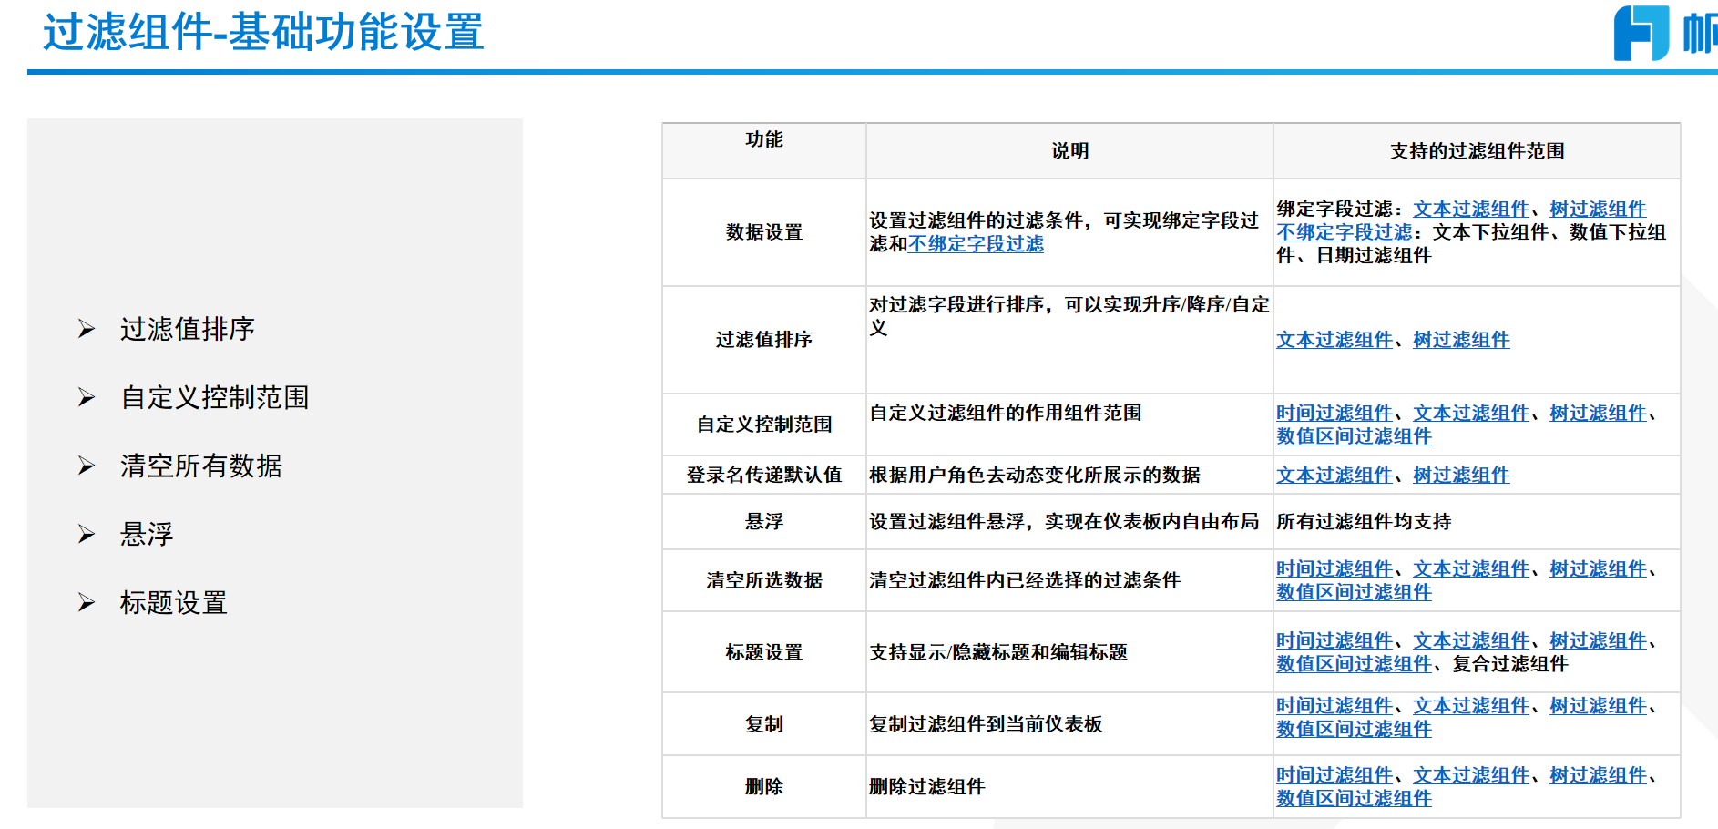Click the 自定义控制范围 cell in the table

(x=764, y=425)
